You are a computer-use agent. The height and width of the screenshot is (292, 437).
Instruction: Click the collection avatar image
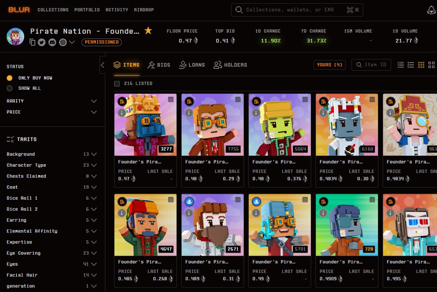coord(15,37)
